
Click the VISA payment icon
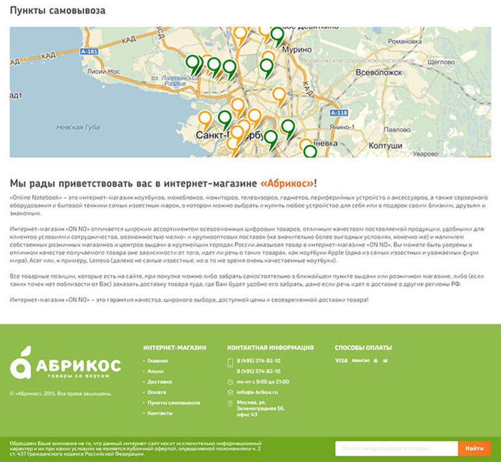(x=341, y=361)
